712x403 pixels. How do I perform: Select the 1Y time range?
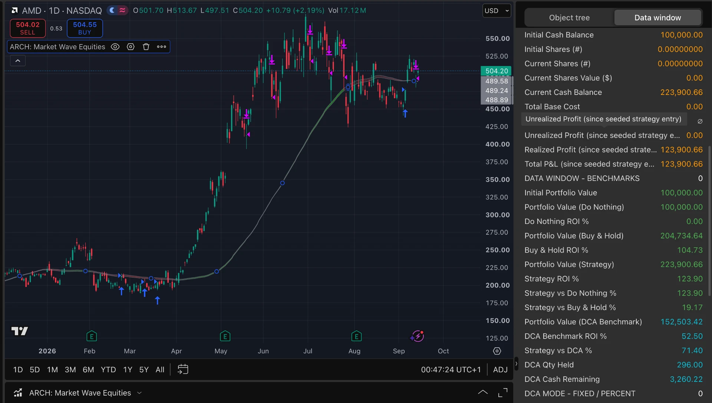[128, 370]
